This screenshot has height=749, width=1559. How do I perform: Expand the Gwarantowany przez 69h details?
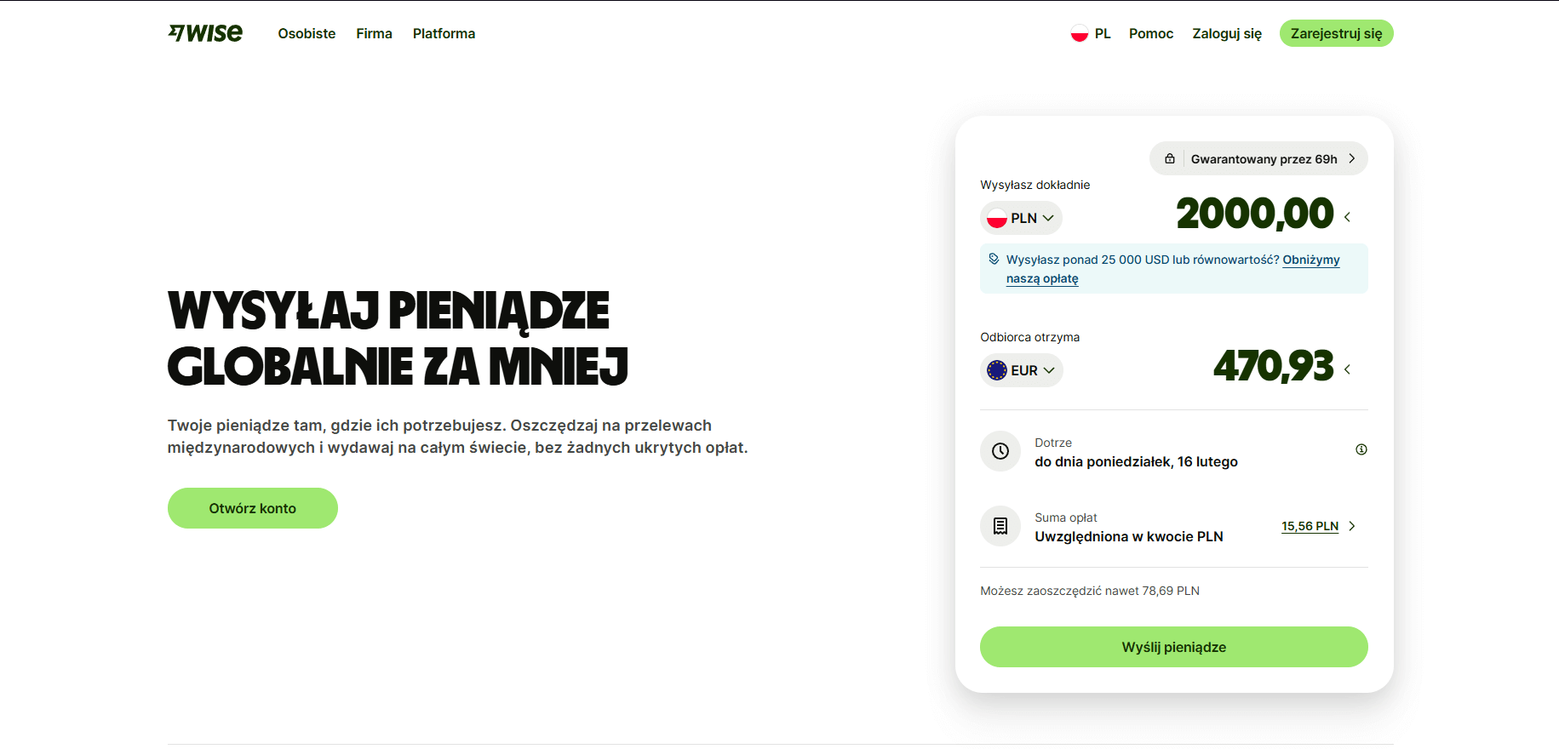pos(1351,159)
